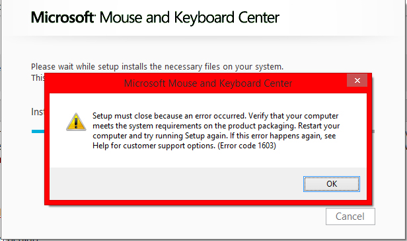Confirm the error with OK button
Screen dimensions: 407x241
[x=332, y=184]
